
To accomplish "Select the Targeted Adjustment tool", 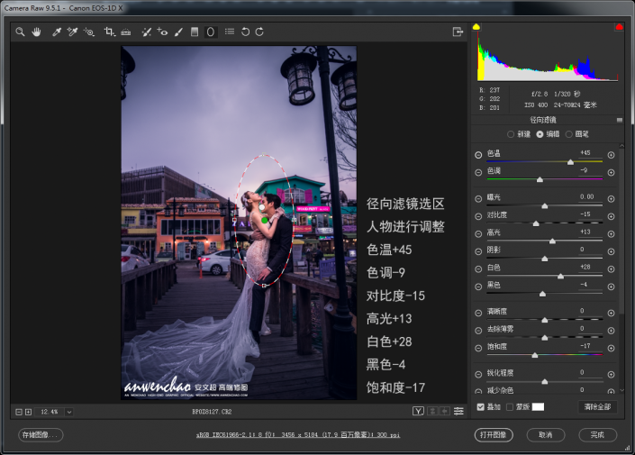I will tap(89, 32).
